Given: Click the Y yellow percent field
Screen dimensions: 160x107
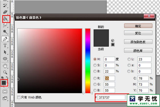Looking at the screenshot, I should tap(143, 90).
